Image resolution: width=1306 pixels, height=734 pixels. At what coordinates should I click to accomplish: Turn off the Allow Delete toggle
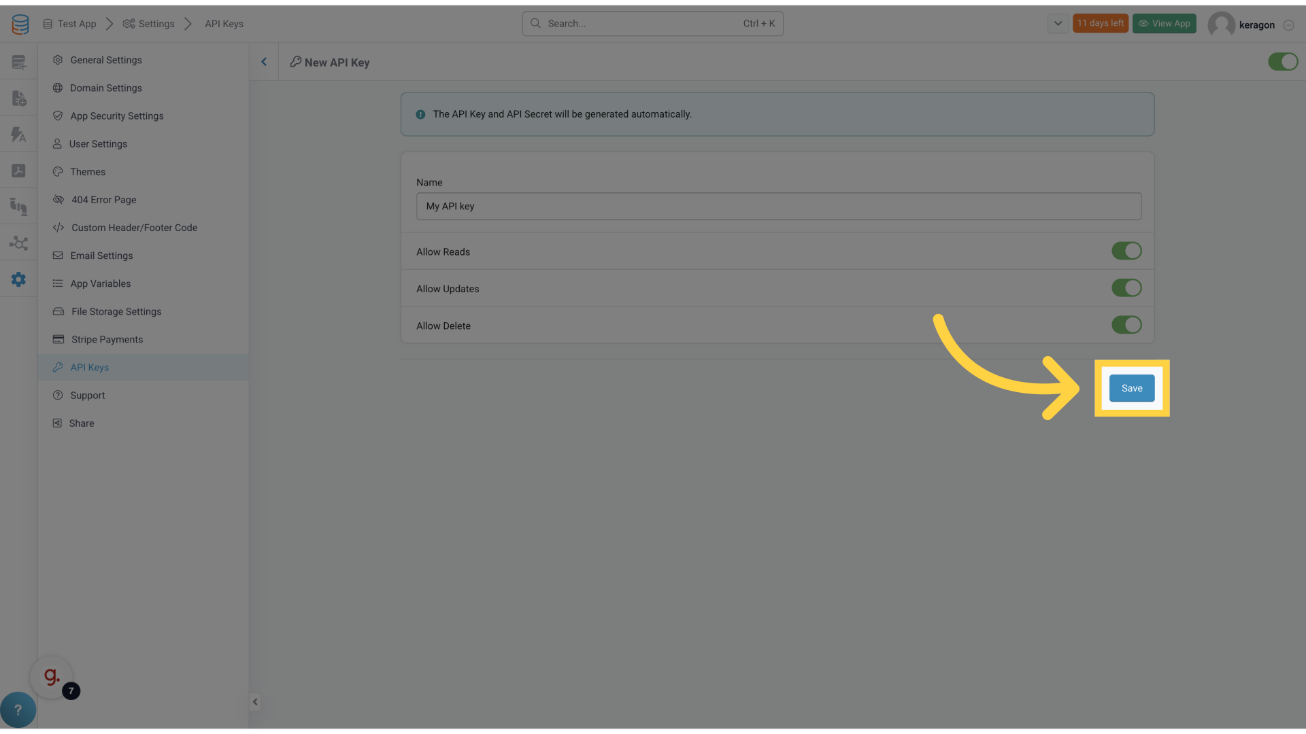click(x=1126, y=324)
